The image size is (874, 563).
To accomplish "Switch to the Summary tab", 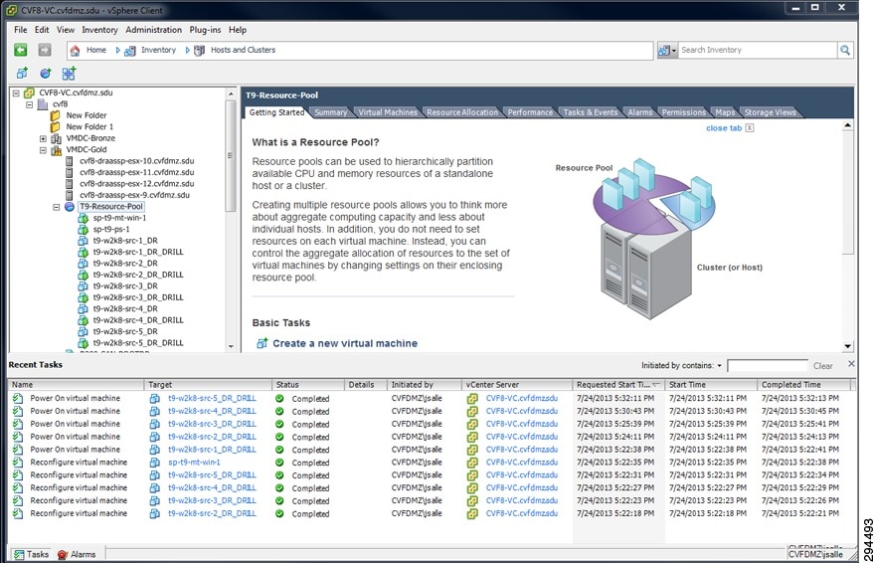I will click(330, 112).
